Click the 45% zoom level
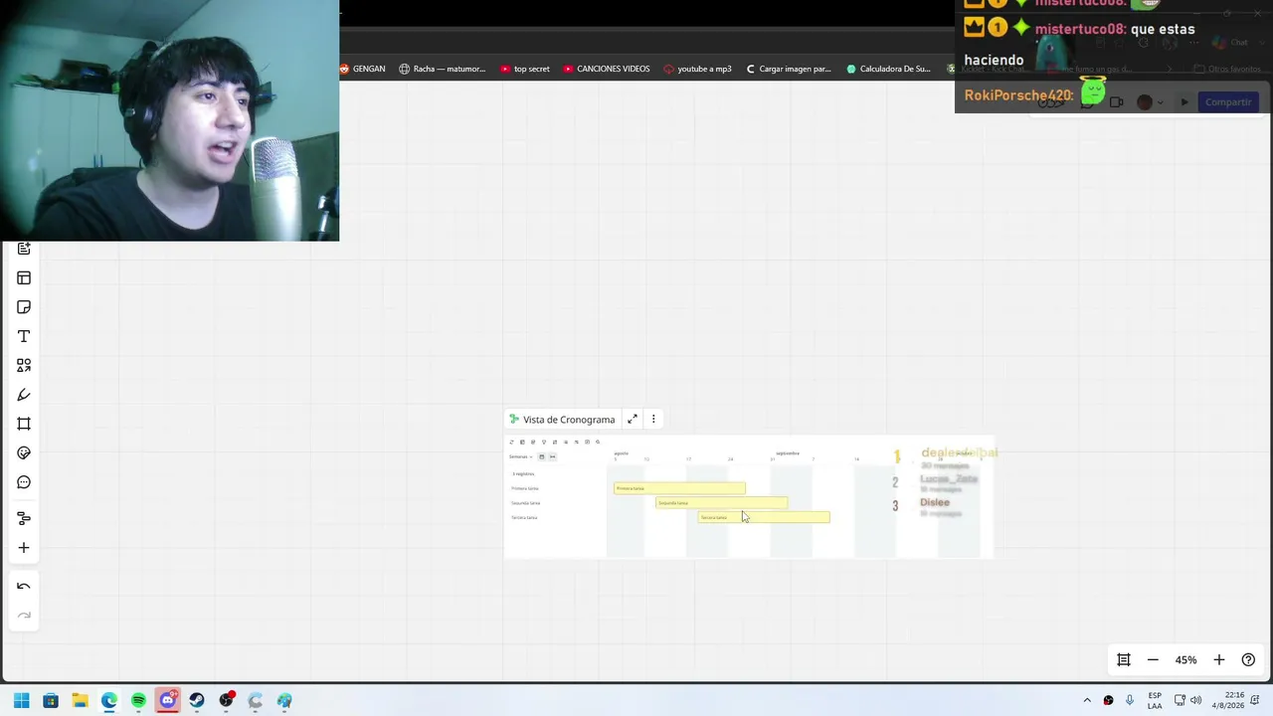This screenshot has height=716, width=1273. click(x=1185, y=660)
